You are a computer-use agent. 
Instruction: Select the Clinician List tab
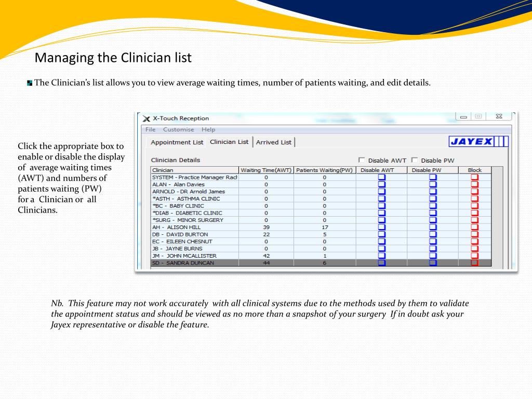point(229,142)
